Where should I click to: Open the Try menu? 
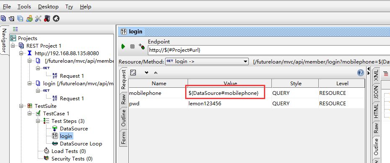69,7
